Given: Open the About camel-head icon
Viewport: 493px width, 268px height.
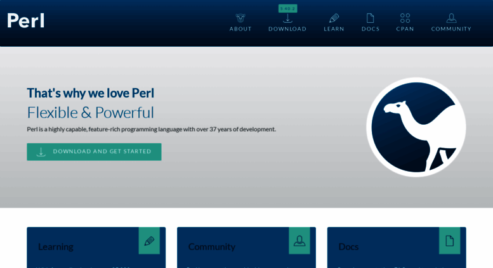Looking at the screenshot, I should coord(240,18).
